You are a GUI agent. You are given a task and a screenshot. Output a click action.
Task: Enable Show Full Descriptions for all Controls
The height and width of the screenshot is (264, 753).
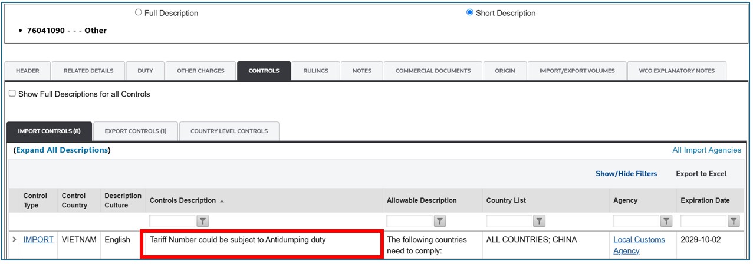click(x=12, y=94)
